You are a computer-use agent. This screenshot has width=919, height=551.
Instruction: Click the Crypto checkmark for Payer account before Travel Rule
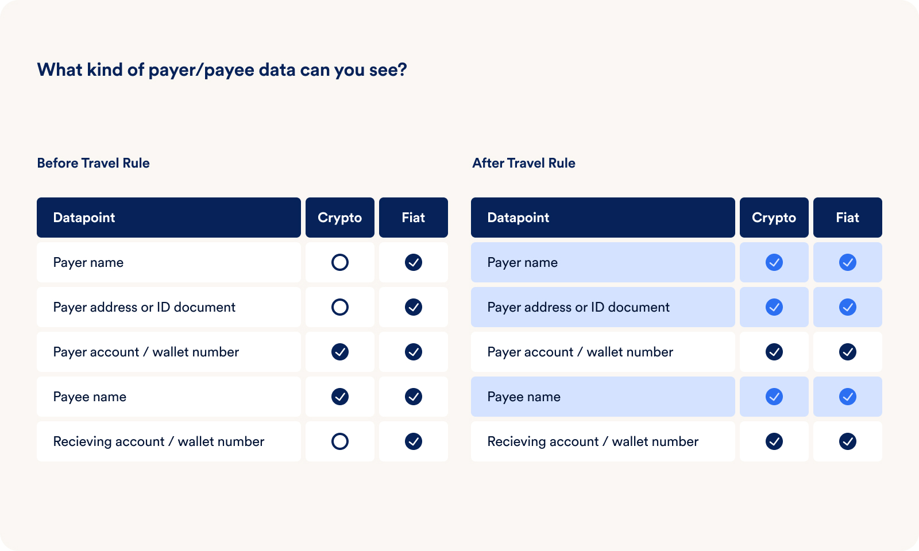(339, 352)
